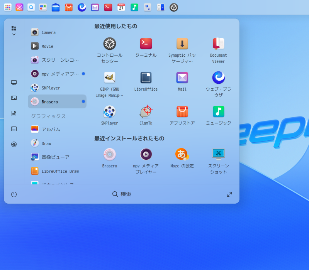Open GIMP image editor icon
Viewport: 309px width, 270px height.
click(110, 78)
